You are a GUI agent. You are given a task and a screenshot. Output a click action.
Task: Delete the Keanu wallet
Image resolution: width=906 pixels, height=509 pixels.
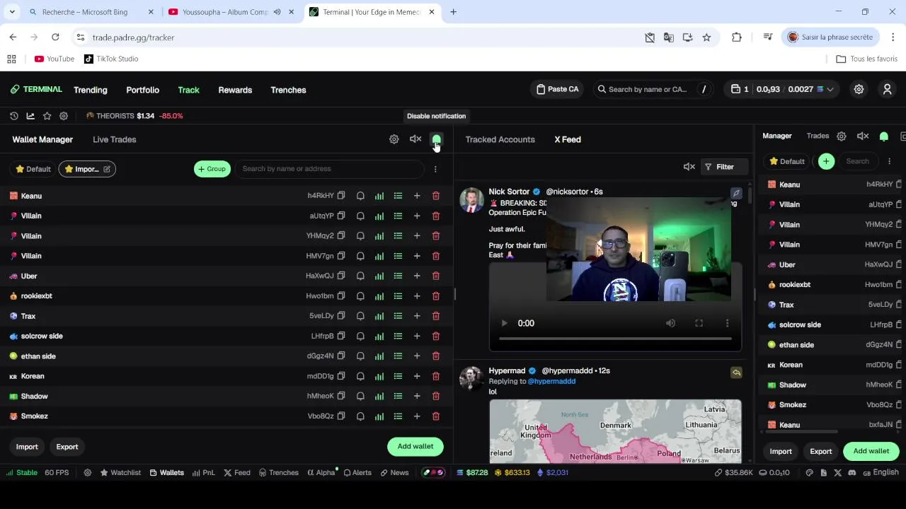pyautogui.click(x=436, y=196)
